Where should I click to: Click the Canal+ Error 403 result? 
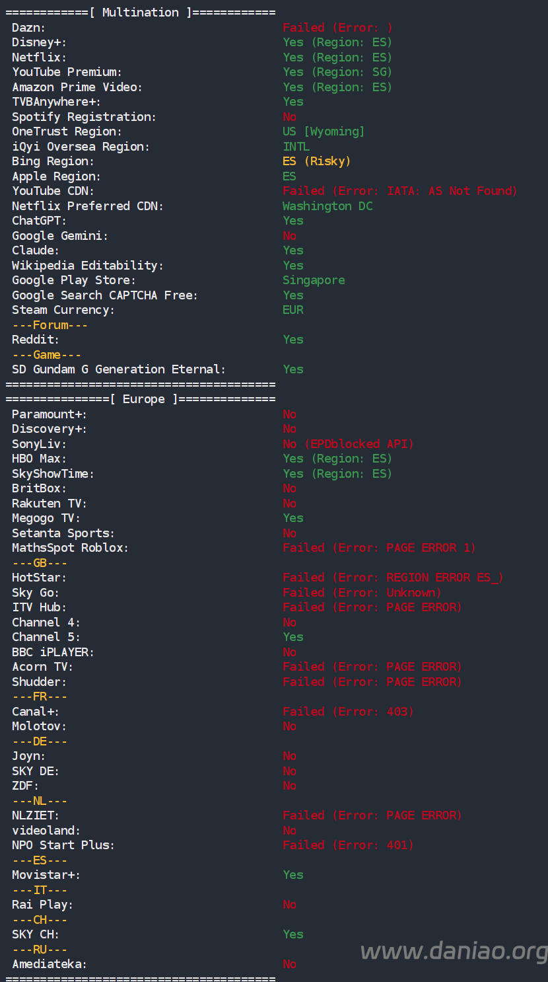348,712
